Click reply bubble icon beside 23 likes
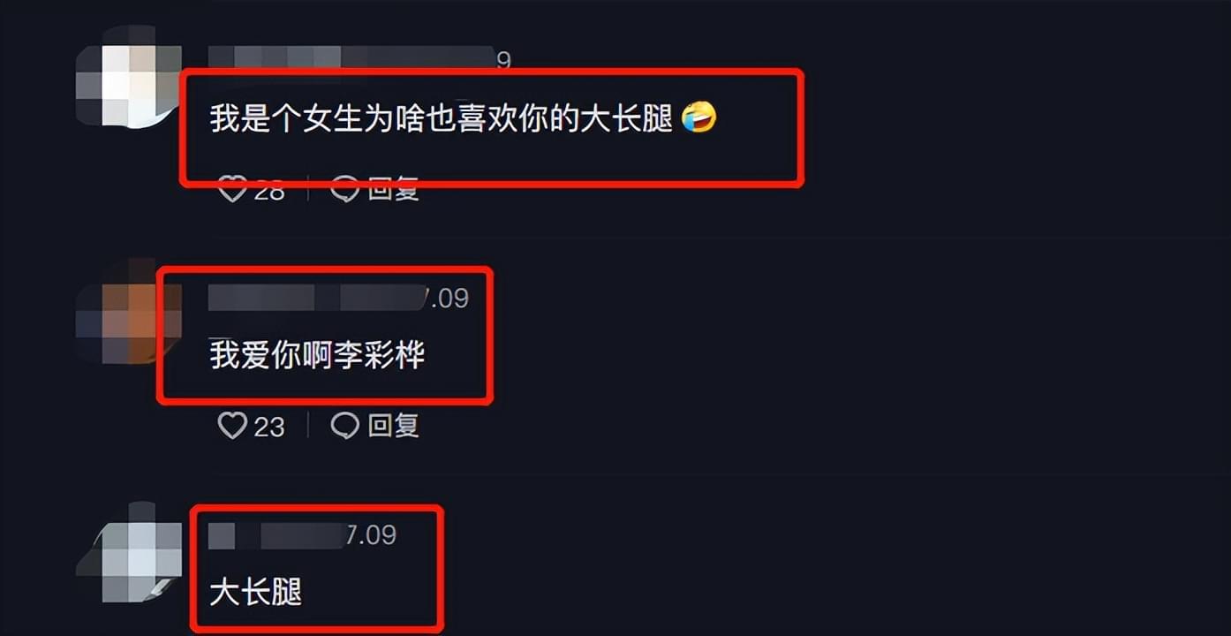Viewport: 1231px width, 636px height. coord(344,427)
